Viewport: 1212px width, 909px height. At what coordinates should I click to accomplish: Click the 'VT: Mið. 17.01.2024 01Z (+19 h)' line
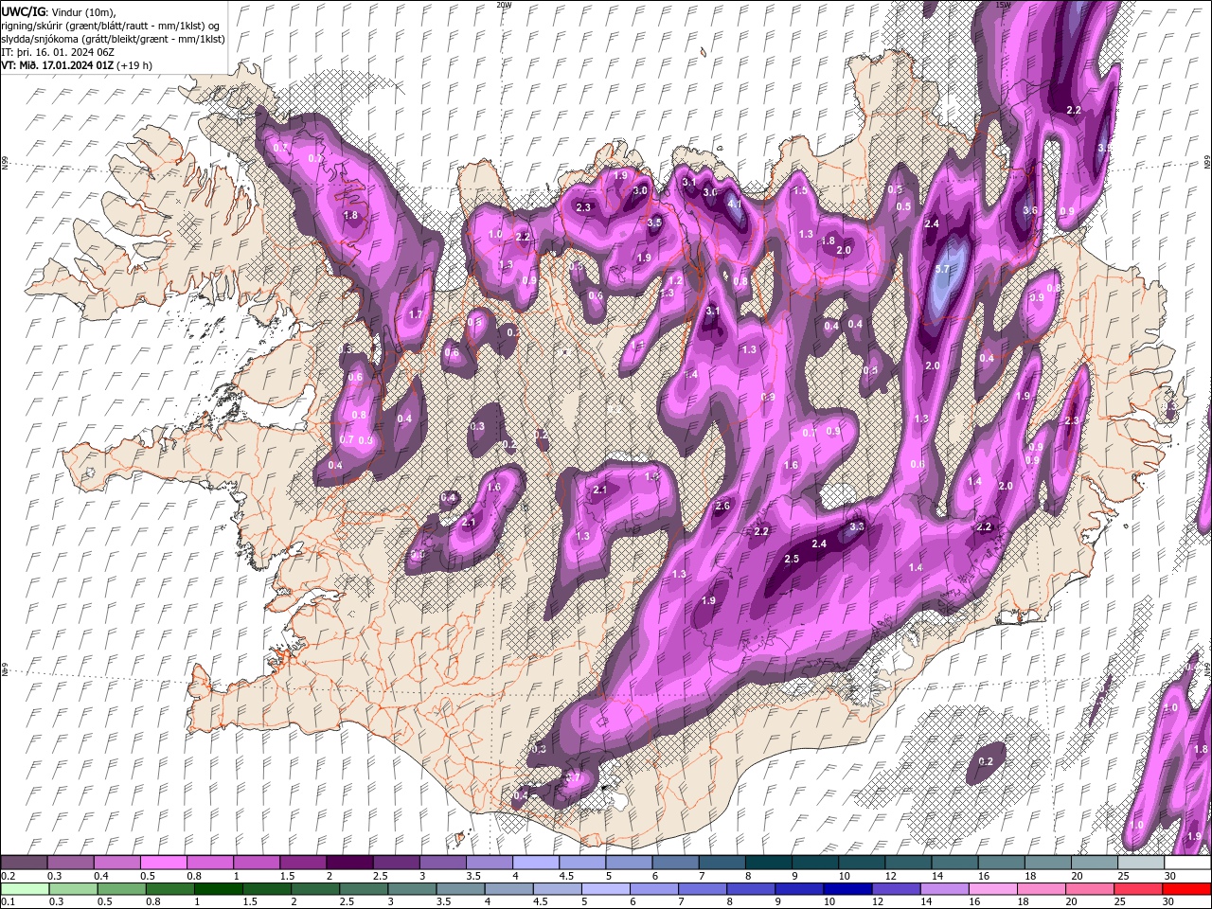(x=77, y=65)
